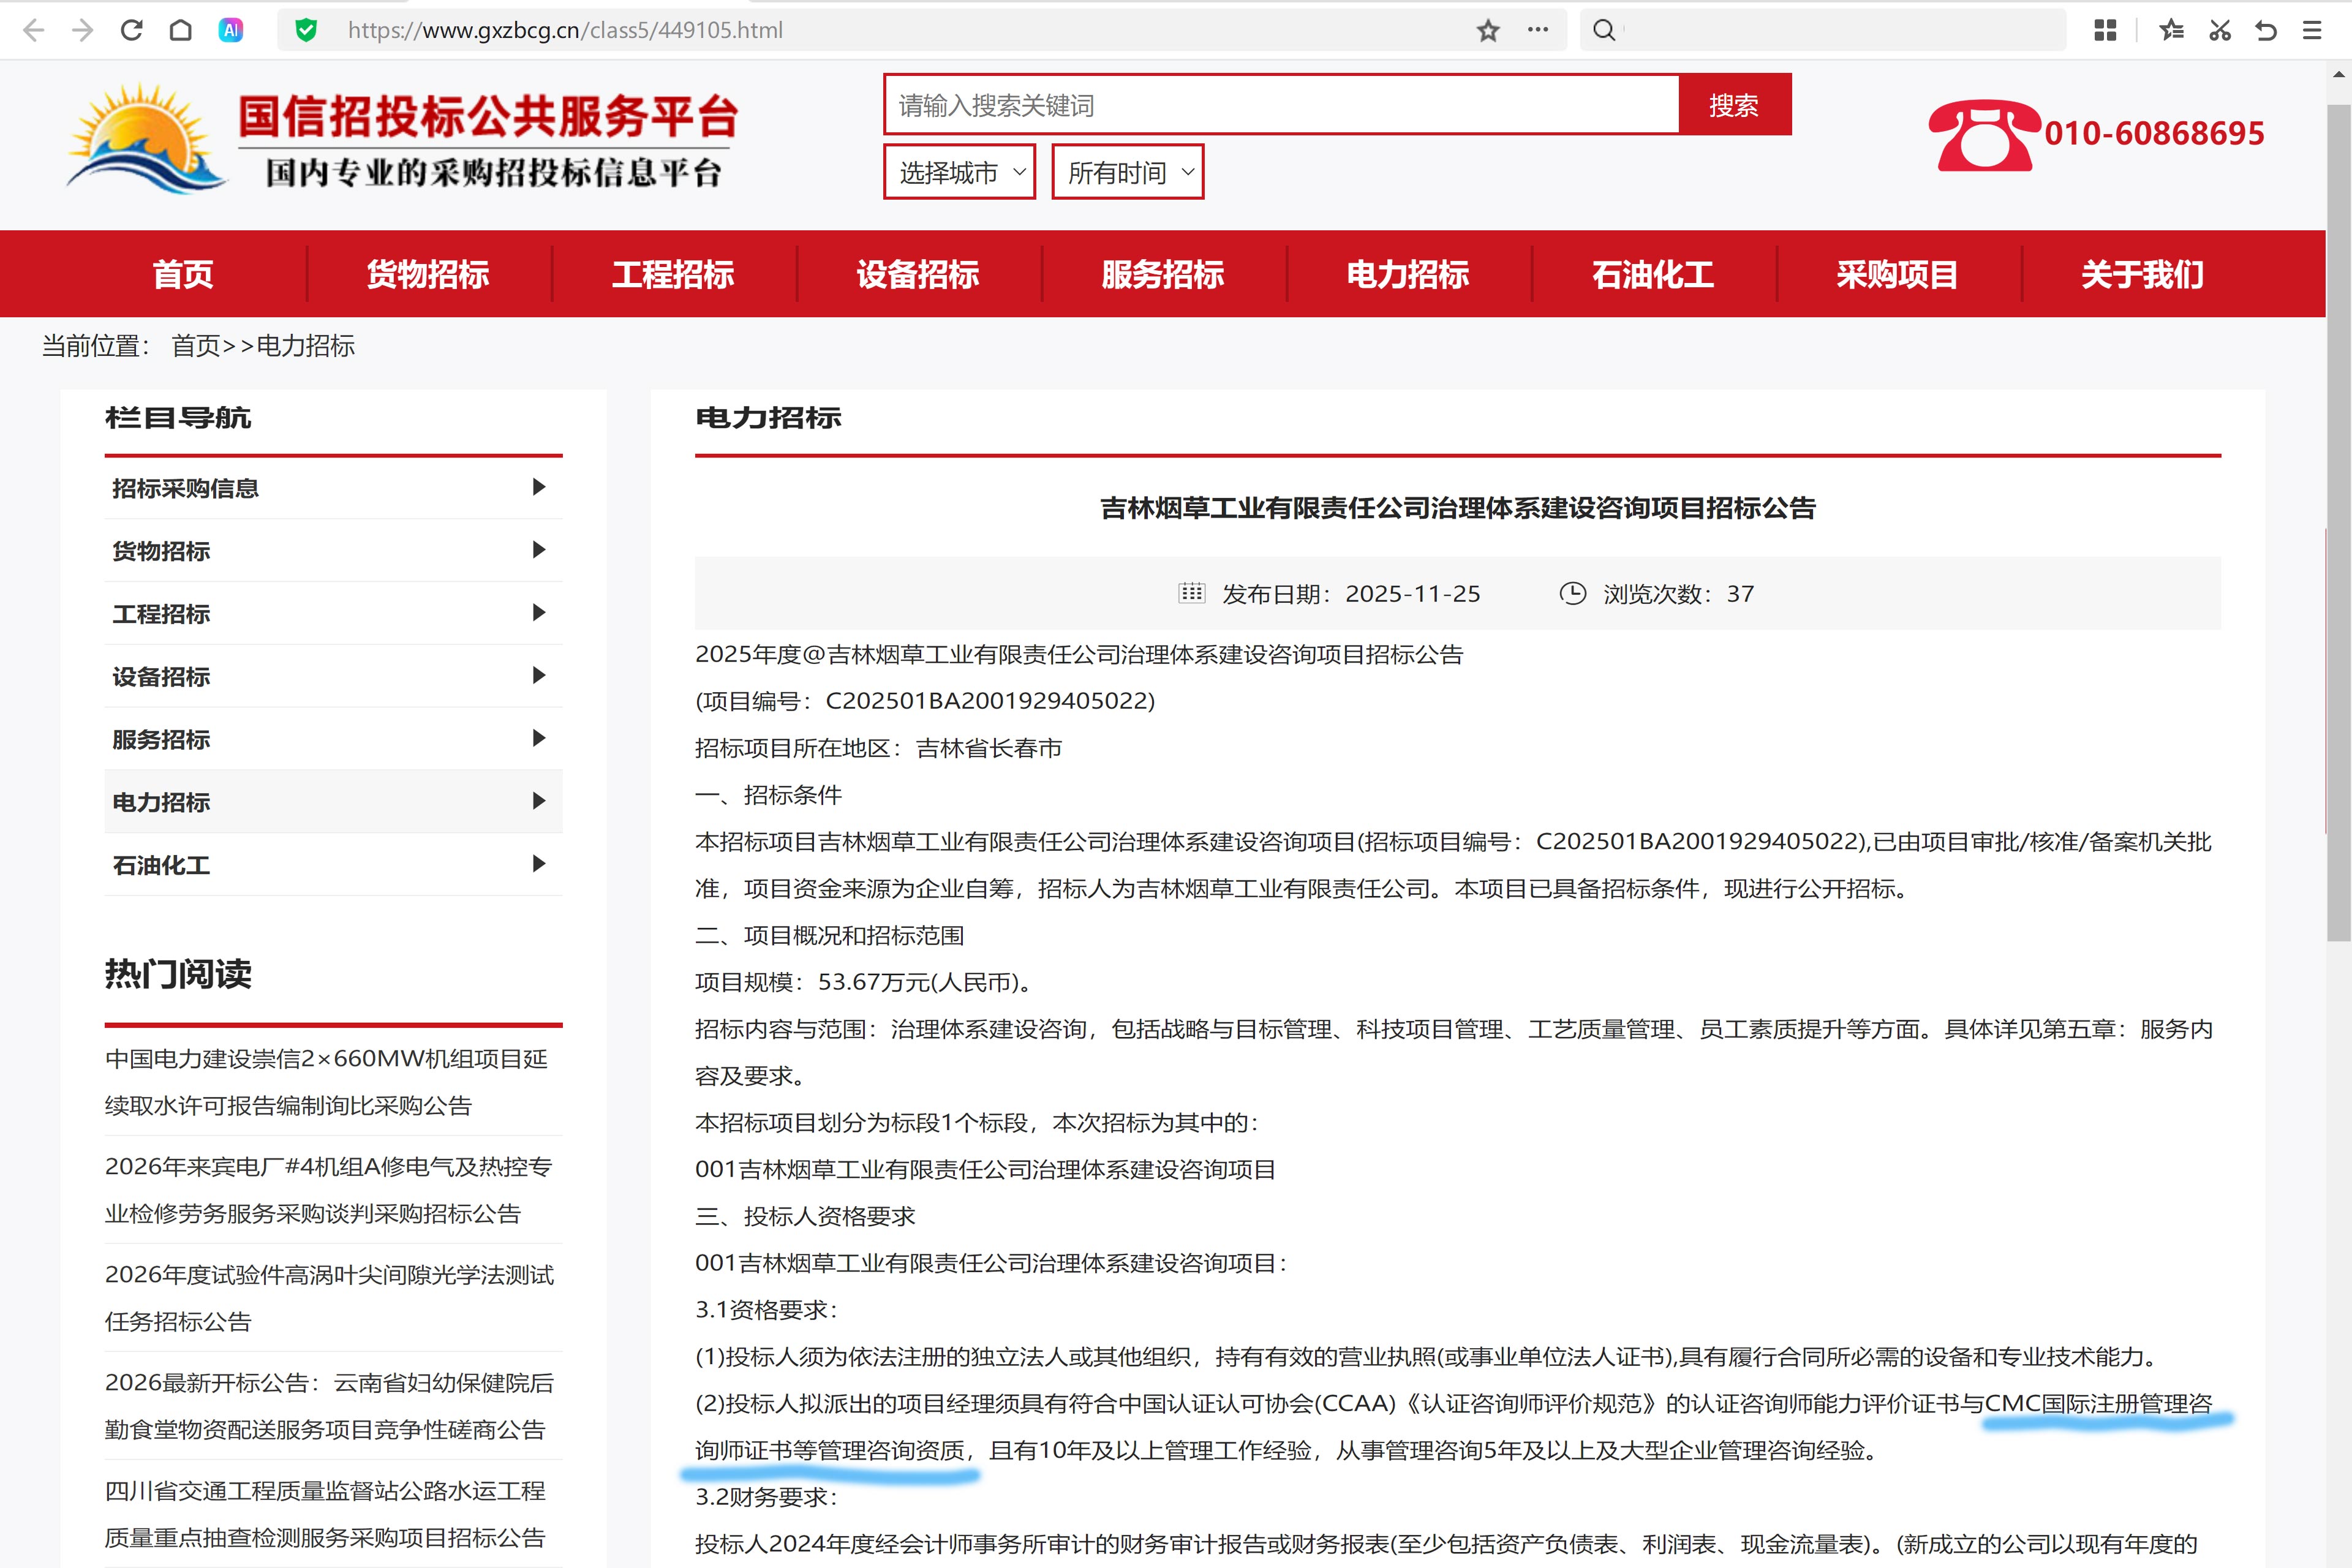Click the red 搜索 button
This screenshot has width=2352, height=1568.
[x=1734, y=105]
